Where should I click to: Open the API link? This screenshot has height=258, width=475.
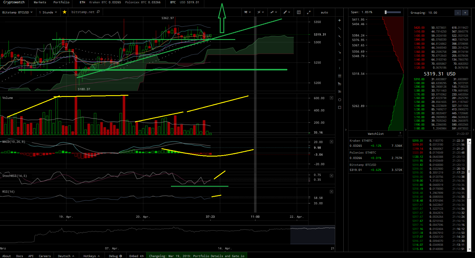pyautogui.click(x=31, y=256)
